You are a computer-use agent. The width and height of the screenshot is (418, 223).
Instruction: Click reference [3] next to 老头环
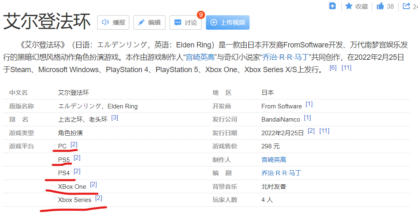point(114,117)
